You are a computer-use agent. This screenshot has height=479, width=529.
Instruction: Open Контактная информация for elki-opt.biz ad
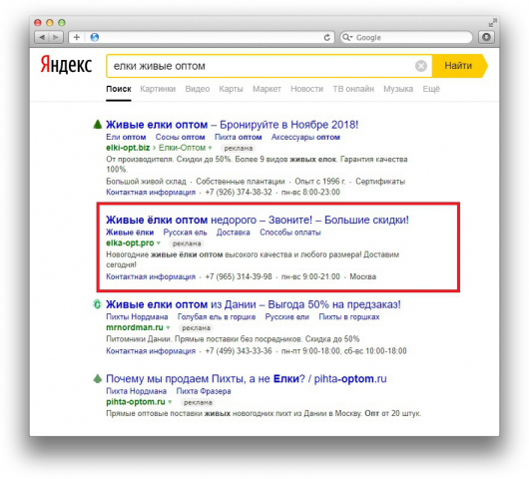click(151, 193)
